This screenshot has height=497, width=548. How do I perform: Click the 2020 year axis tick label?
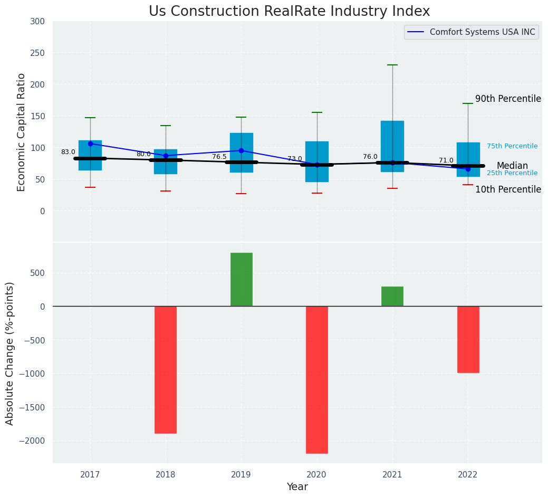[x=316, y=475]
